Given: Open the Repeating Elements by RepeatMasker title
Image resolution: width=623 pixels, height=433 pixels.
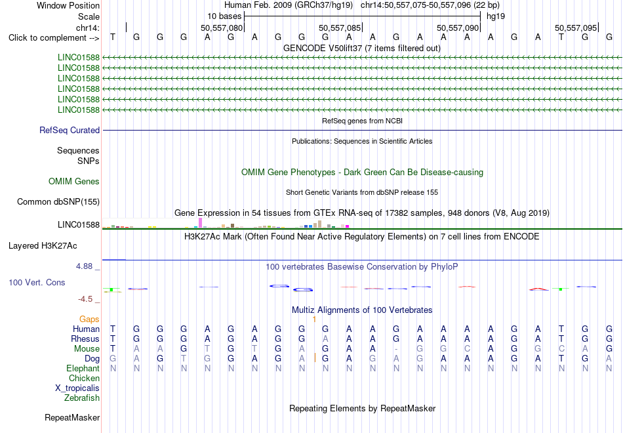Looking at the screenshot, I should [362, 409].
